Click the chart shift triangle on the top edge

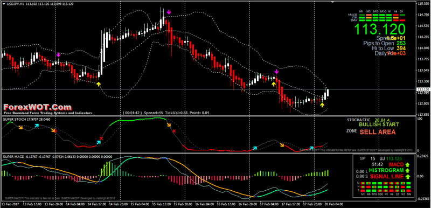click(x=332, y=2)
